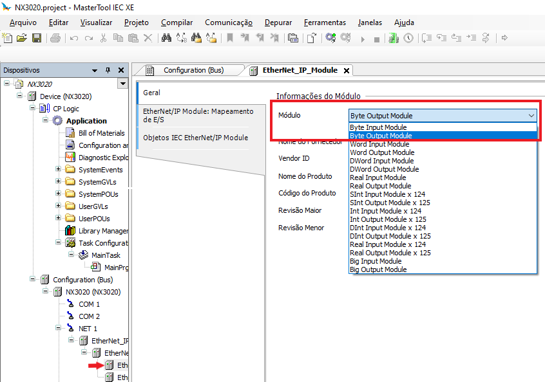Open the Library Manager node

103,231
